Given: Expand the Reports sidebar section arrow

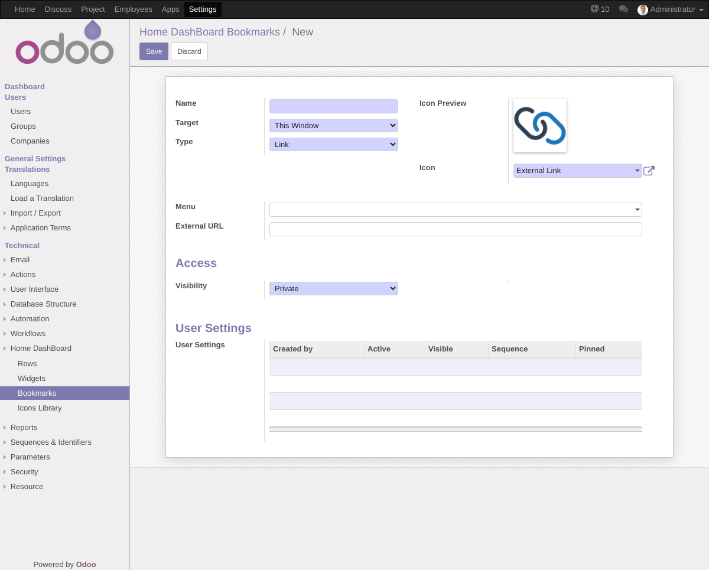Looking at the screenshot, I should point(6,427).
